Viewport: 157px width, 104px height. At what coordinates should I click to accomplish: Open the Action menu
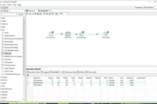[x=9, y=5]
